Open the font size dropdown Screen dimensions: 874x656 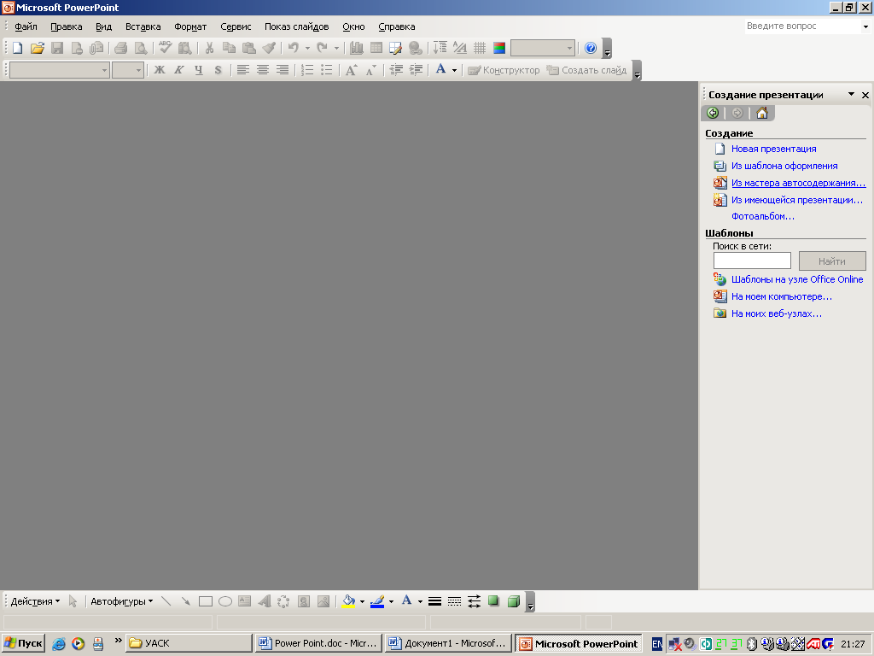(x=138, y=70)
